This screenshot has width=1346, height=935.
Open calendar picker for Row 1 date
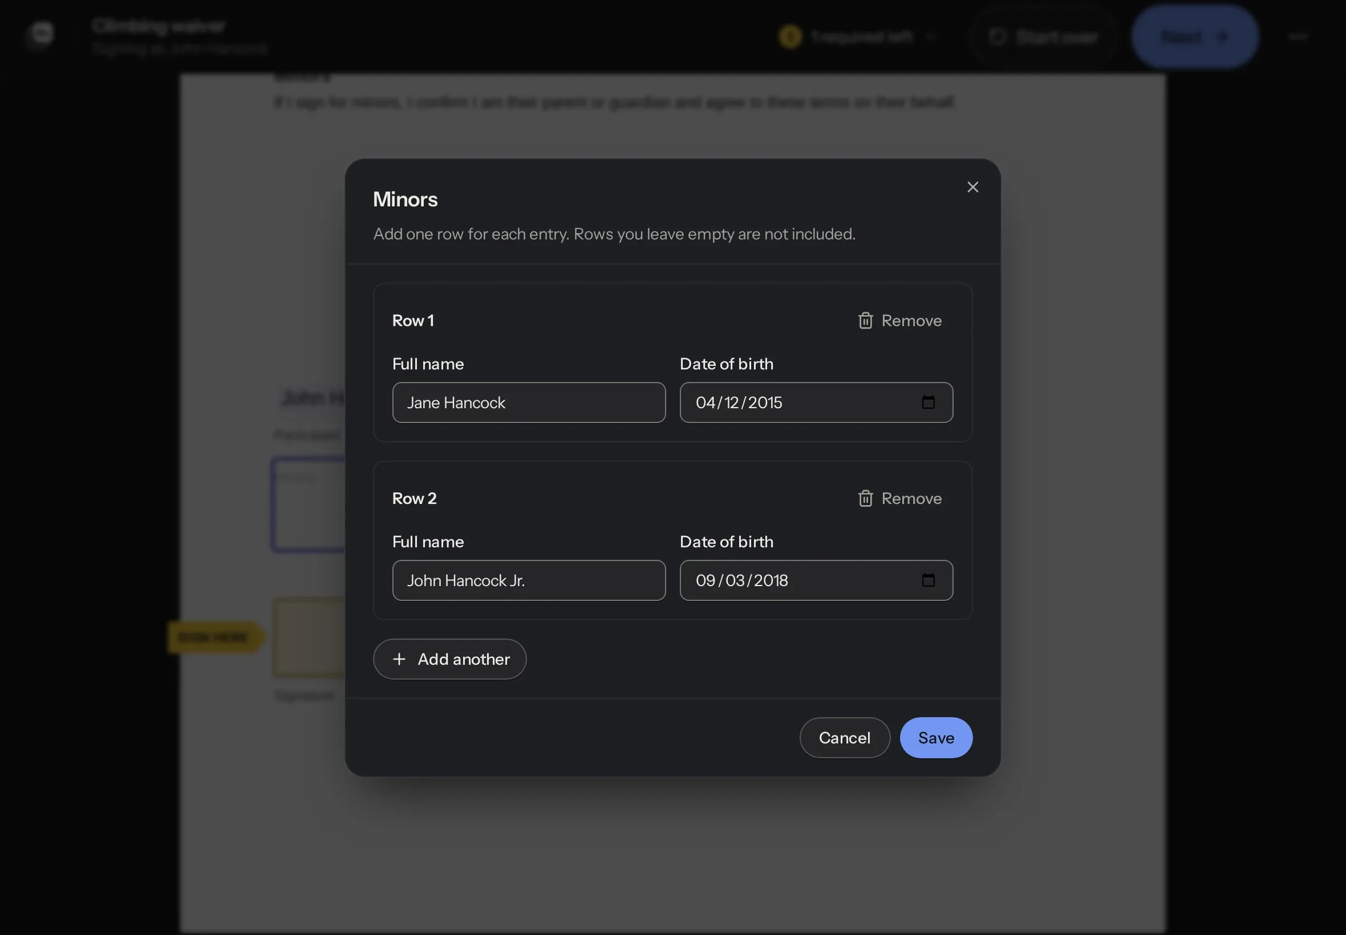928,403
